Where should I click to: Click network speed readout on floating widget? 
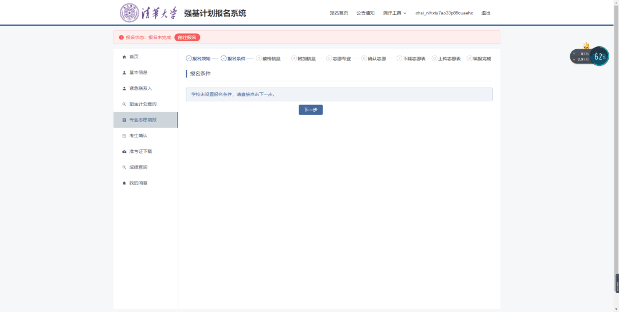pyautogui.click(x=581, y=57)
